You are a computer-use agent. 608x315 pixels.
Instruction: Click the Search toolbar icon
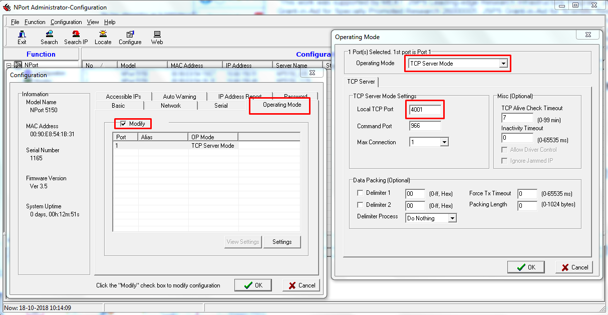pos(49,35)
